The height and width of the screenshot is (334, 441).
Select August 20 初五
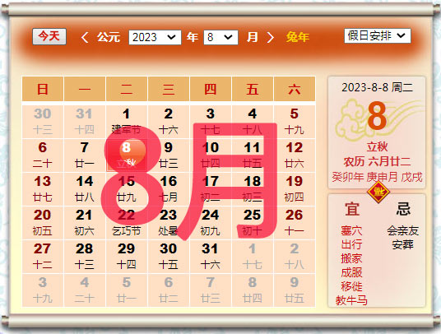pos(43,223)
